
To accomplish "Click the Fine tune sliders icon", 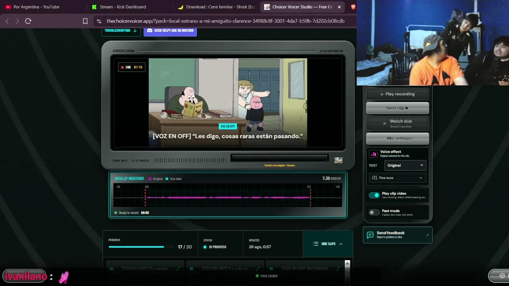I will pos(374,178).
